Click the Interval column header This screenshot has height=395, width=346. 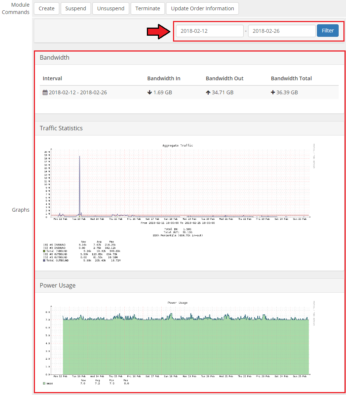tap(52, 78)
